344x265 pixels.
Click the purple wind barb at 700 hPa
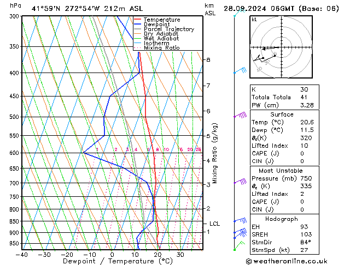[x=241, y=182]
